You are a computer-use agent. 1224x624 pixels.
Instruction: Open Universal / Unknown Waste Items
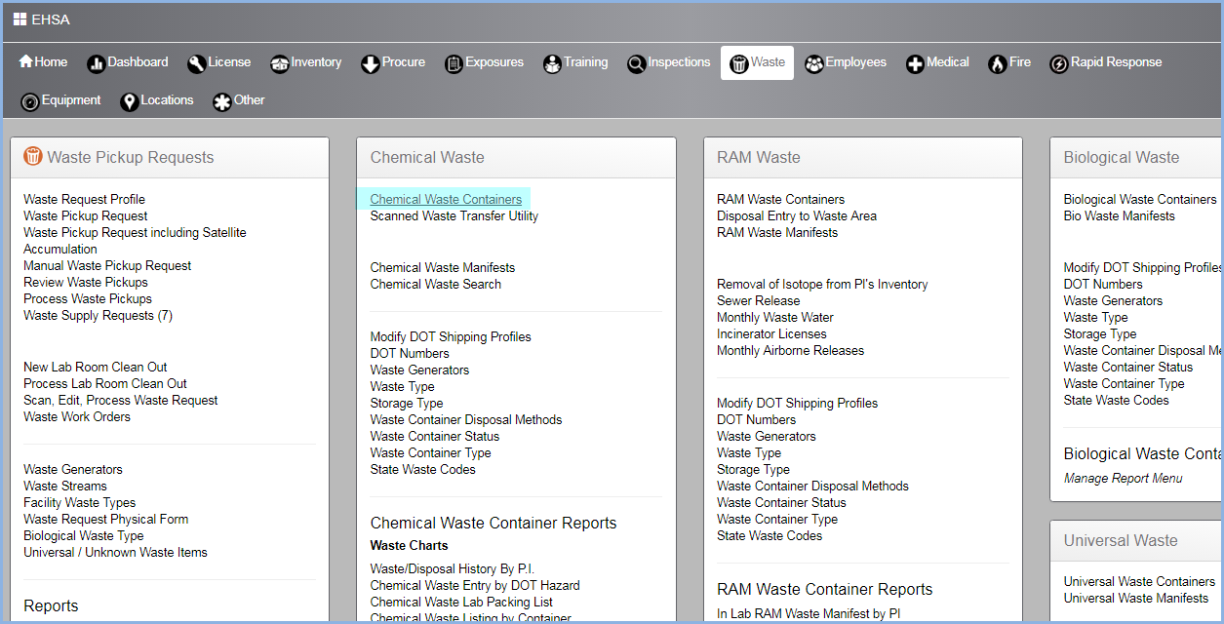tap(115, 553)
